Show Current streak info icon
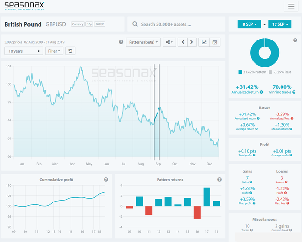 [x=291, y=230]
